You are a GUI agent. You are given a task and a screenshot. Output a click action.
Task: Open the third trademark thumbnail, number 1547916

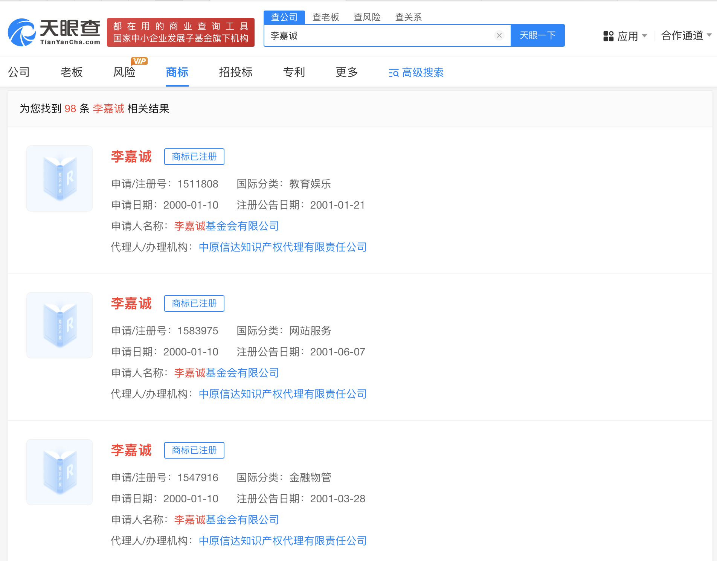(59, 472)
